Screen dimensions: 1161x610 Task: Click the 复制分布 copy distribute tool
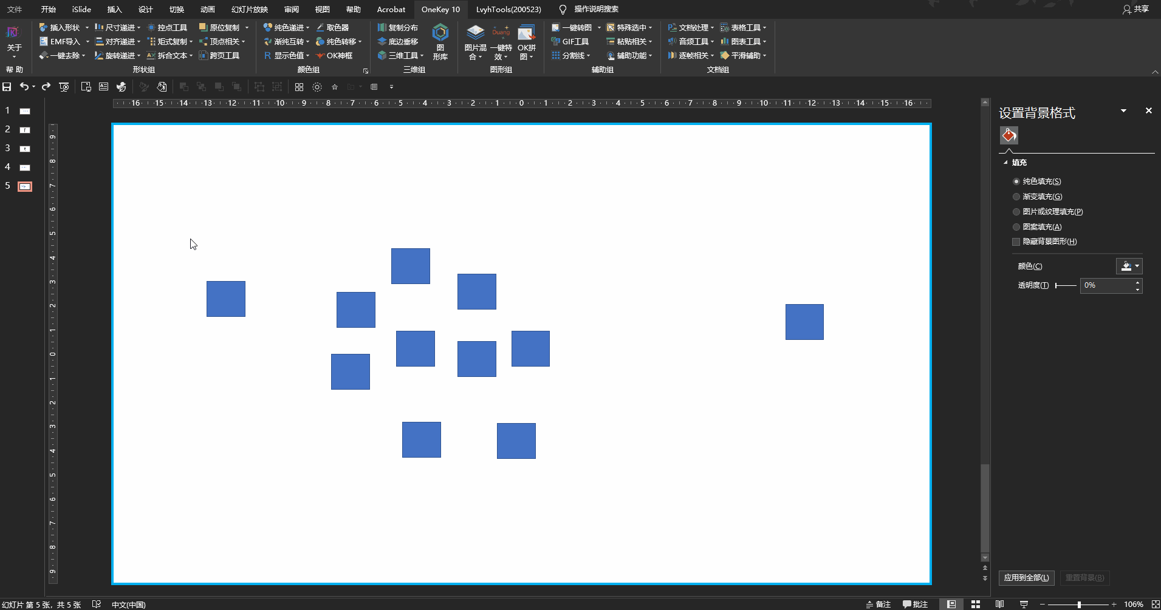398,27
